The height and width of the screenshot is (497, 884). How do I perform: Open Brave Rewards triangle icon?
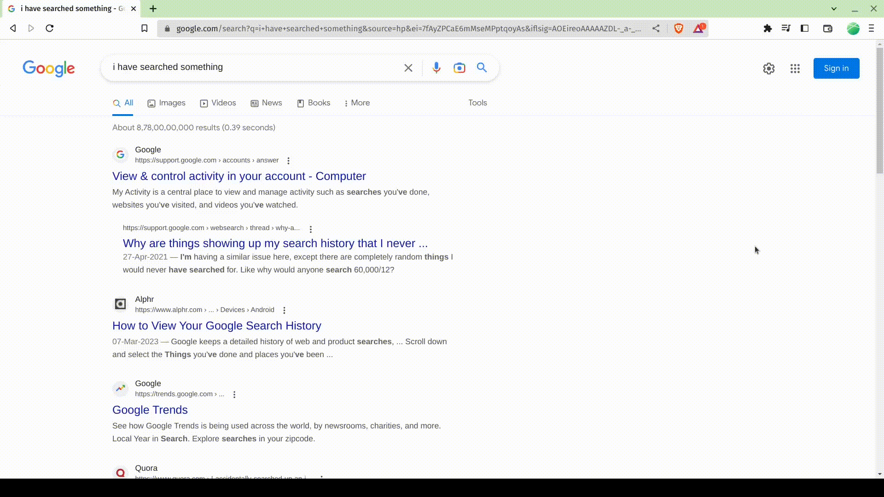coord(698,29)
